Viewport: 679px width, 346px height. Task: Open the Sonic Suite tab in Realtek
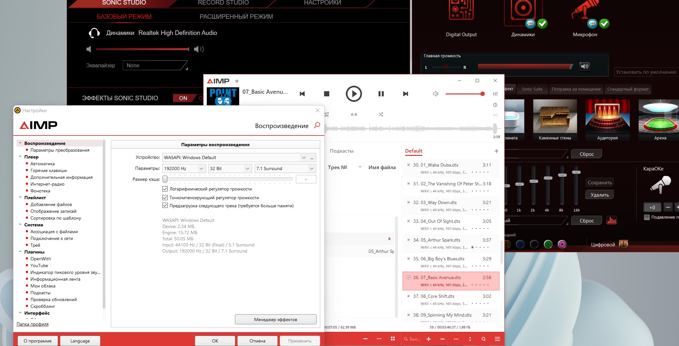pyautogui.click(x=532, y=89)
